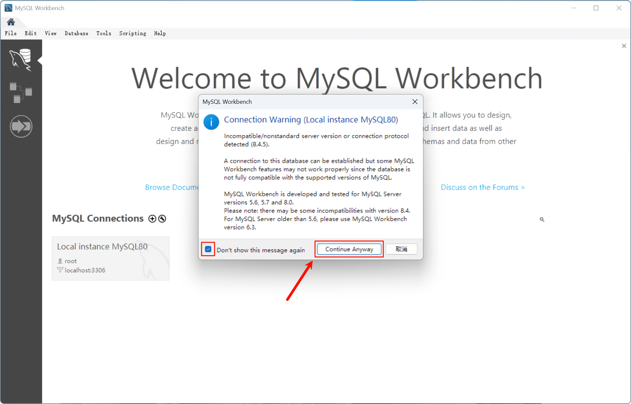Click the blue info icon in dialog

pos(211,122)
